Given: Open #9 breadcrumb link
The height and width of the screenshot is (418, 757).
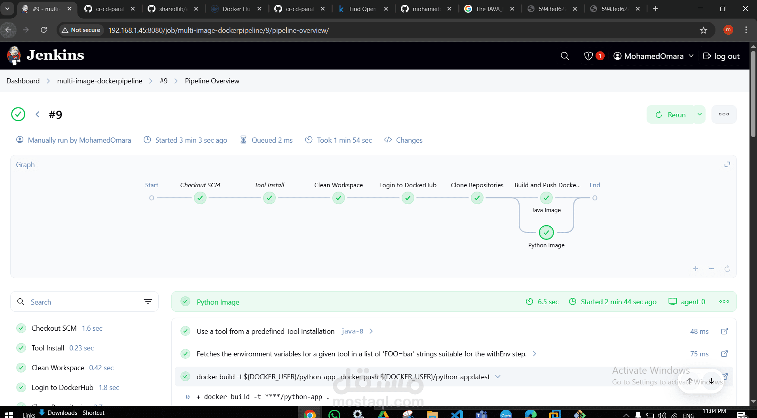Looking at the screenshot, I should pyautogui.click(x=163, y=81).
